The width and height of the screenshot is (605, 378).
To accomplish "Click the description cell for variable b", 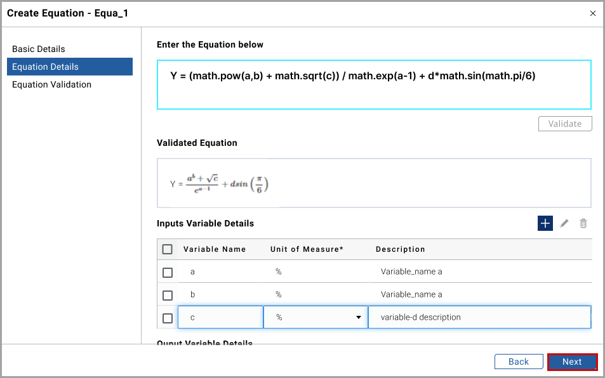I will [479, 294].
